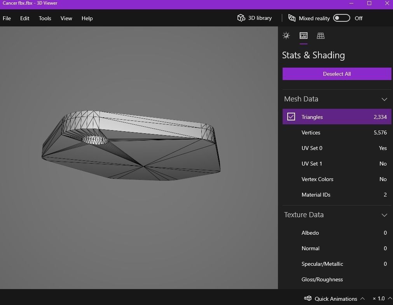Open the File menu
This screenshot has width=393, height=305.
7,18
